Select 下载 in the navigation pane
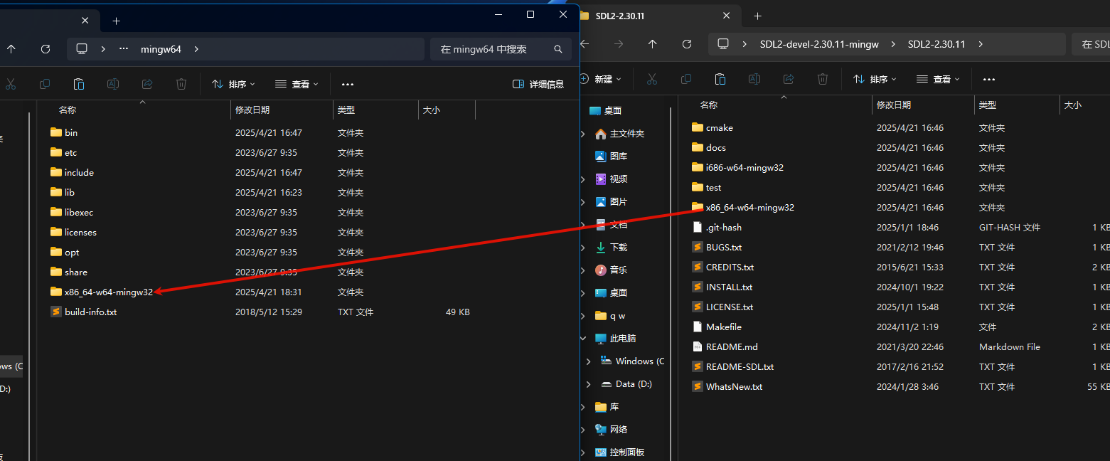This screenshot has height=461, width=1110. [619, 248]
